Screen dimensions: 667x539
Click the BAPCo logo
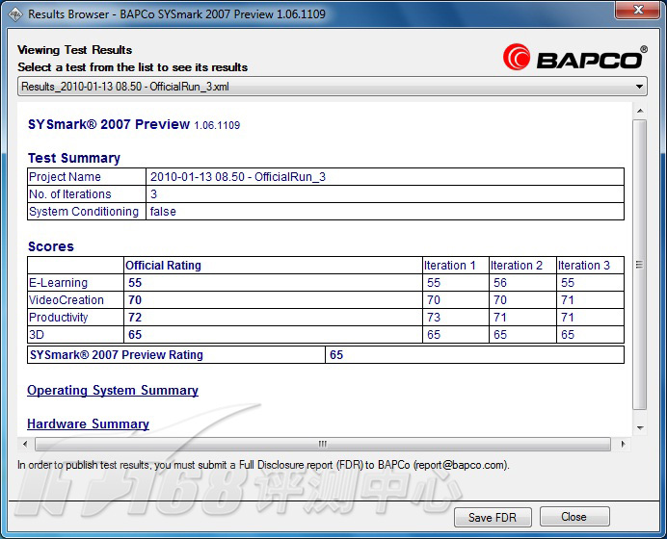click(574, 58)
